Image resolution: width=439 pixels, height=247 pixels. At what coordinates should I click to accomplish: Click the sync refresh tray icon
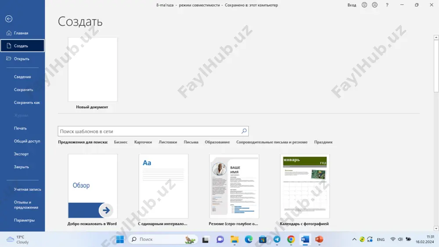tap(370, 240)
